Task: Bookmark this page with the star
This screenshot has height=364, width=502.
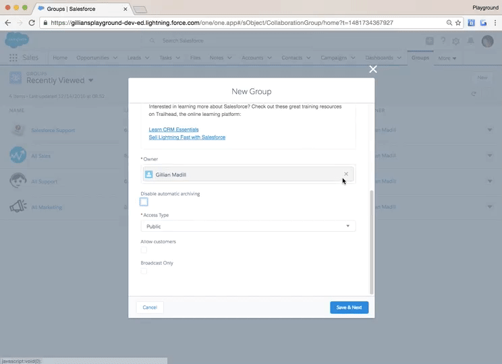Action: [x=458, y=23]
